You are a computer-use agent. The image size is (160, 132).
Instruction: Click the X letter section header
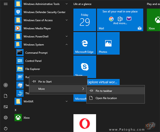pos(15,110)
